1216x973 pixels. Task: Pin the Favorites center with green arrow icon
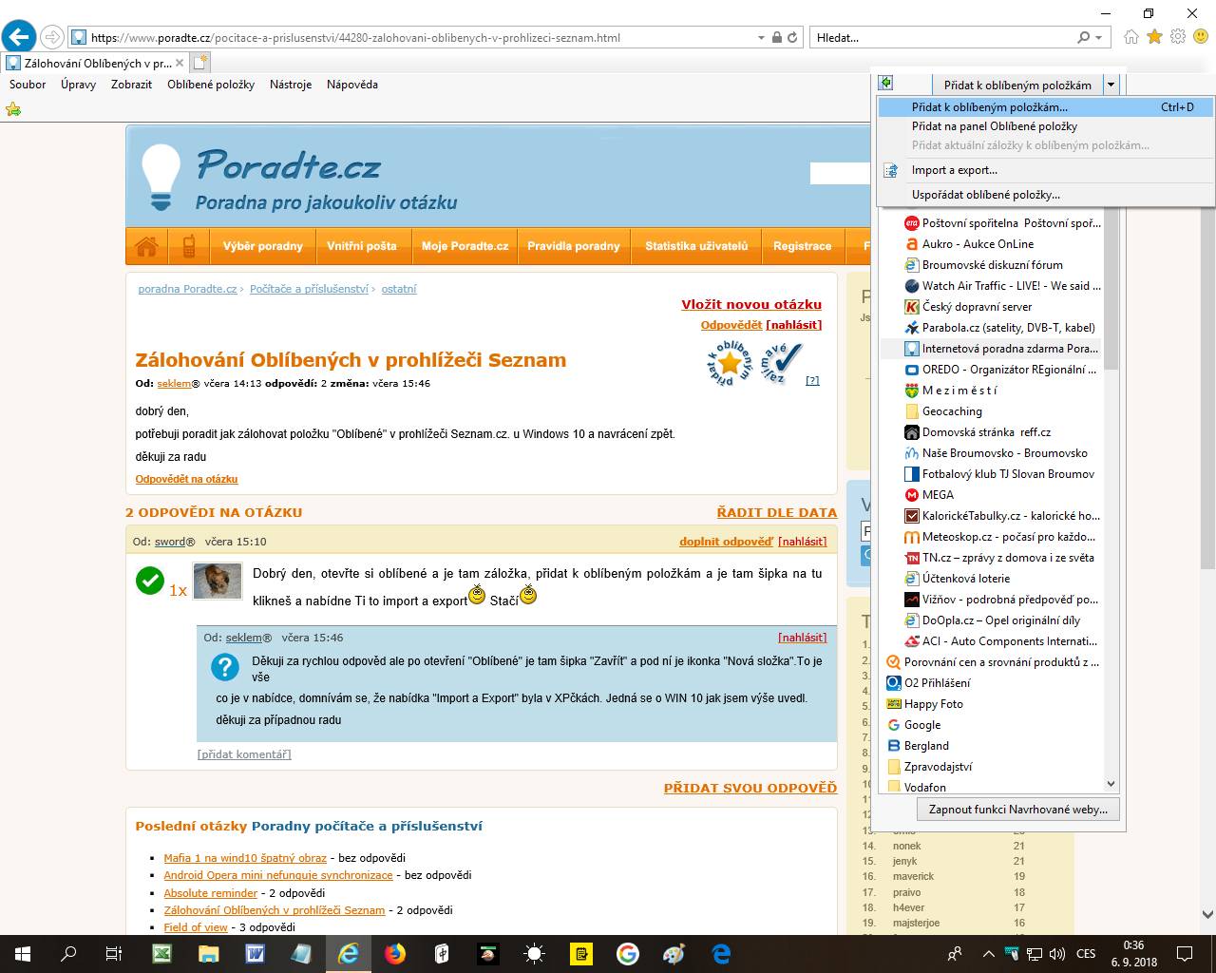point(885,84)
